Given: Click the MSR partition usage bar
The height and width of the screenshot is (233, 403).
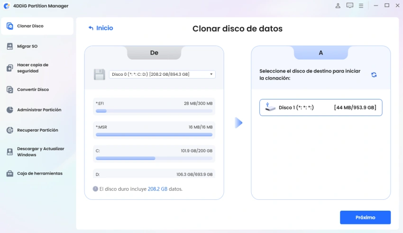Looking at the screenshot, I should 154,134.
